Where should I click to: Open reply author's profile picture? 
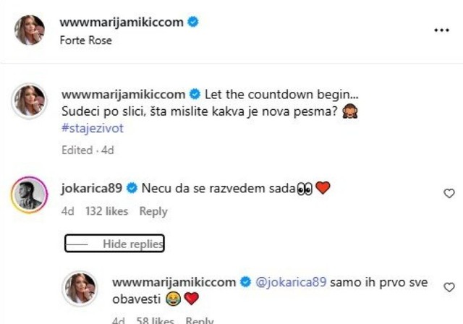pos(80,289)
